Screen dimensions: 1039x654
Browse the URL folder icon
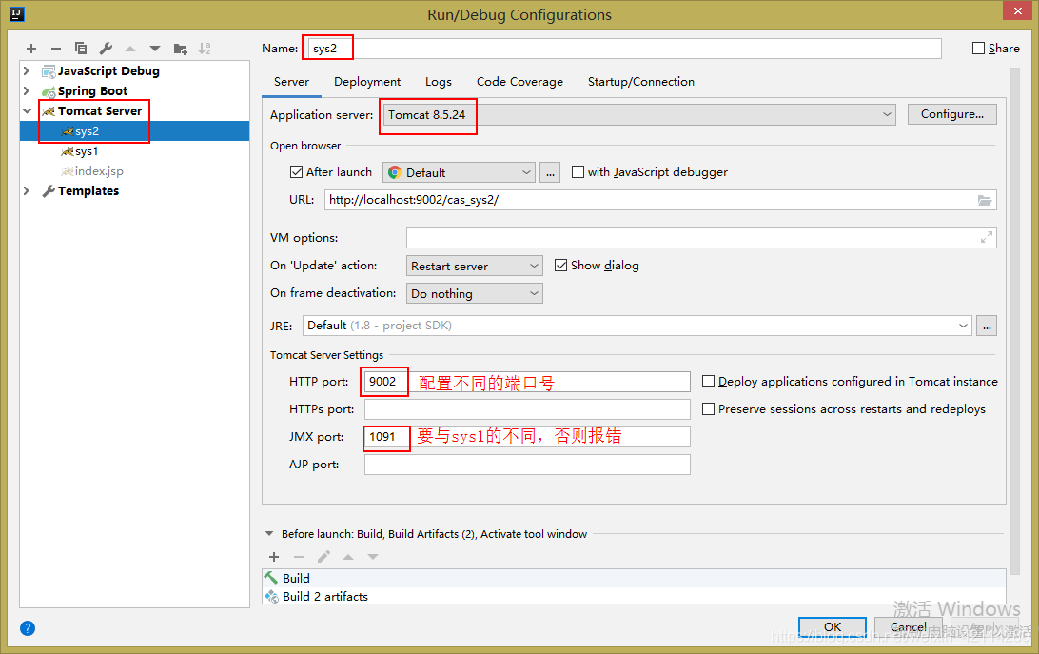click(985, 200)
